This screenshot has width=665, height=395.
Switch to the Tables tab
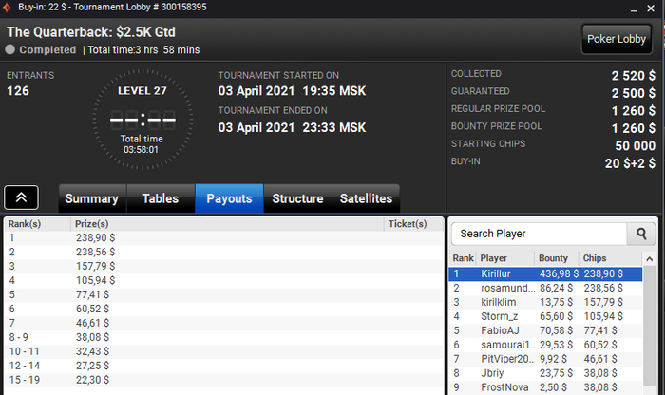161,198
